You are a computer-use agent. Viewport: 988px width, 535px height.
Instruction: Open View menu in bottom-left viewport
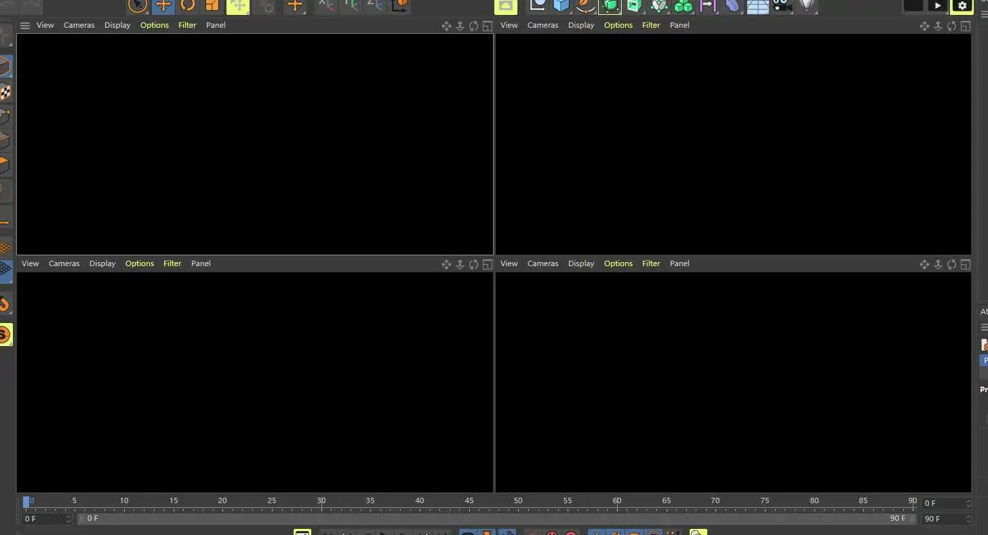pos(31,263)
